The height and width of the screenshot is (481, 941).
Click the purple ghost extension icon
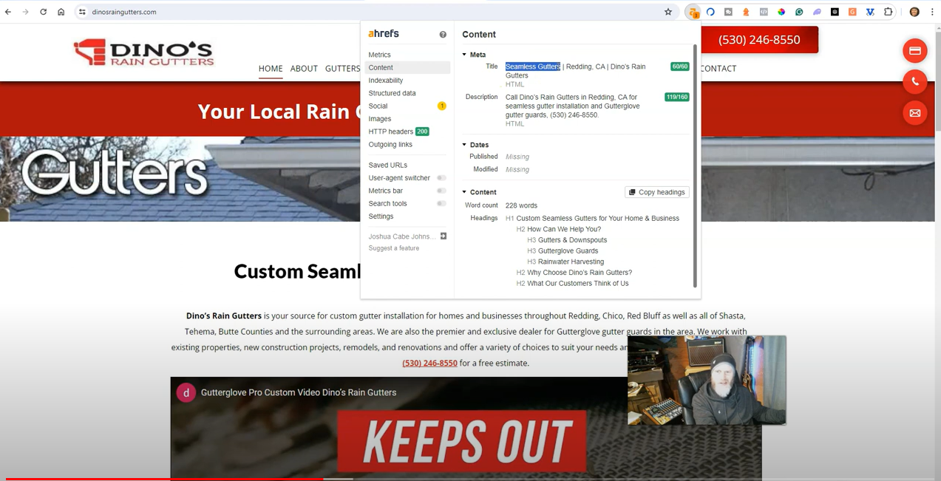pyautogui.click(x=817, y=12)
